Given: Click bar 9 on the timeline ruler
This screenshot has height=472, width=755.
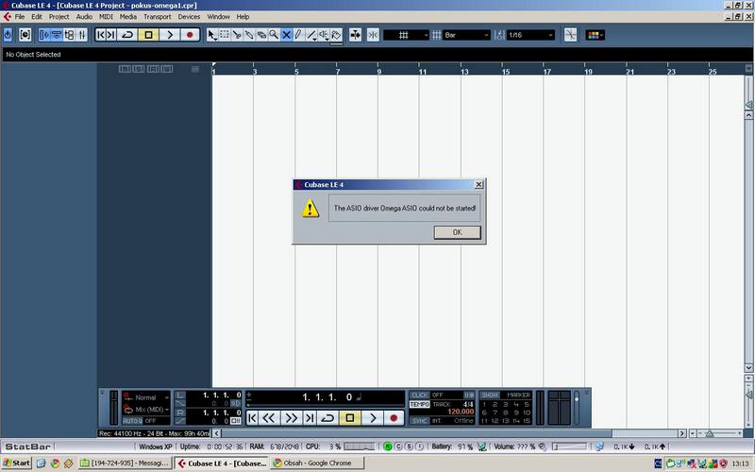Looking at the screenshot, I should (x=379, y=71).
